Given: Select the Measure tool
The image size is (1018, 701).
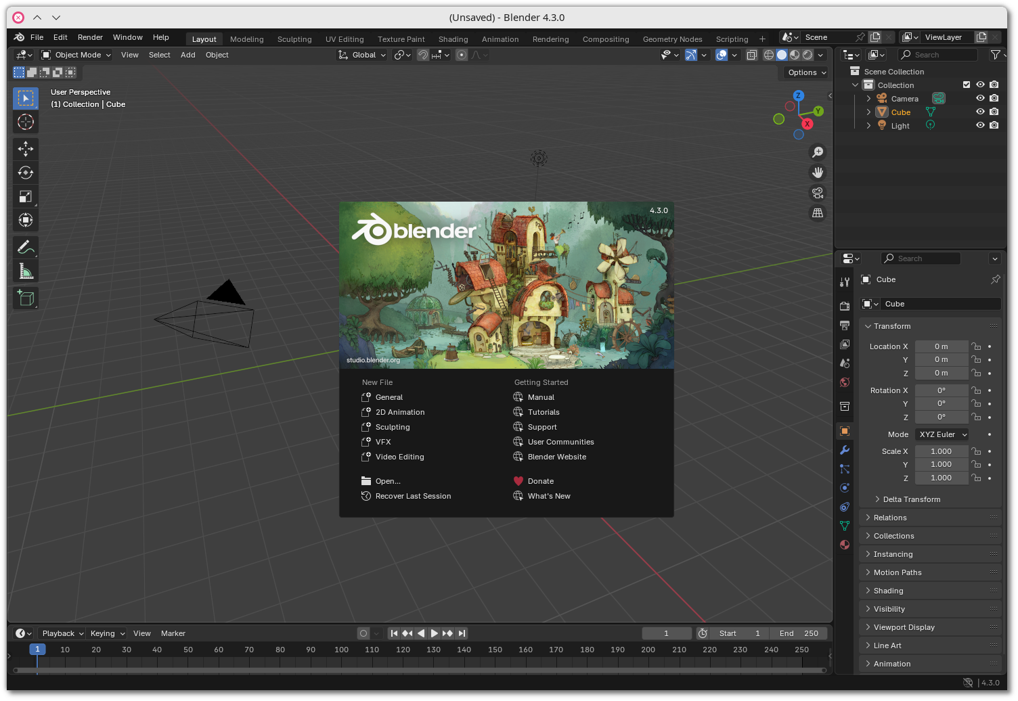Looking at the screenshot, I should point(26,271).
